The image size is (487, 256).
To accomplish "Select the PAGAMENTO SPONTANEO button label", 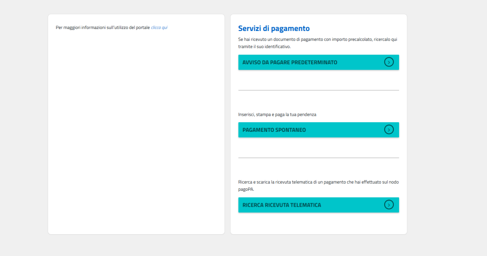I will click(x=274, y=130).
